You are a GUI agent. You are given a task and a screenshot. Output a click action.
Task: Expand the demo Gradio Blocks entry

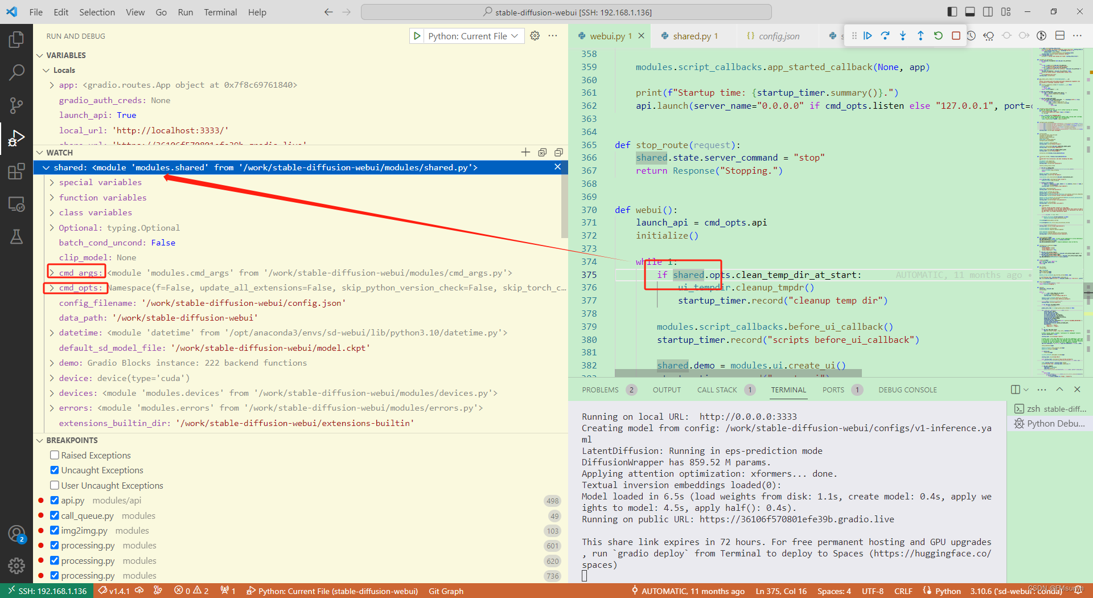pos(52,363)
